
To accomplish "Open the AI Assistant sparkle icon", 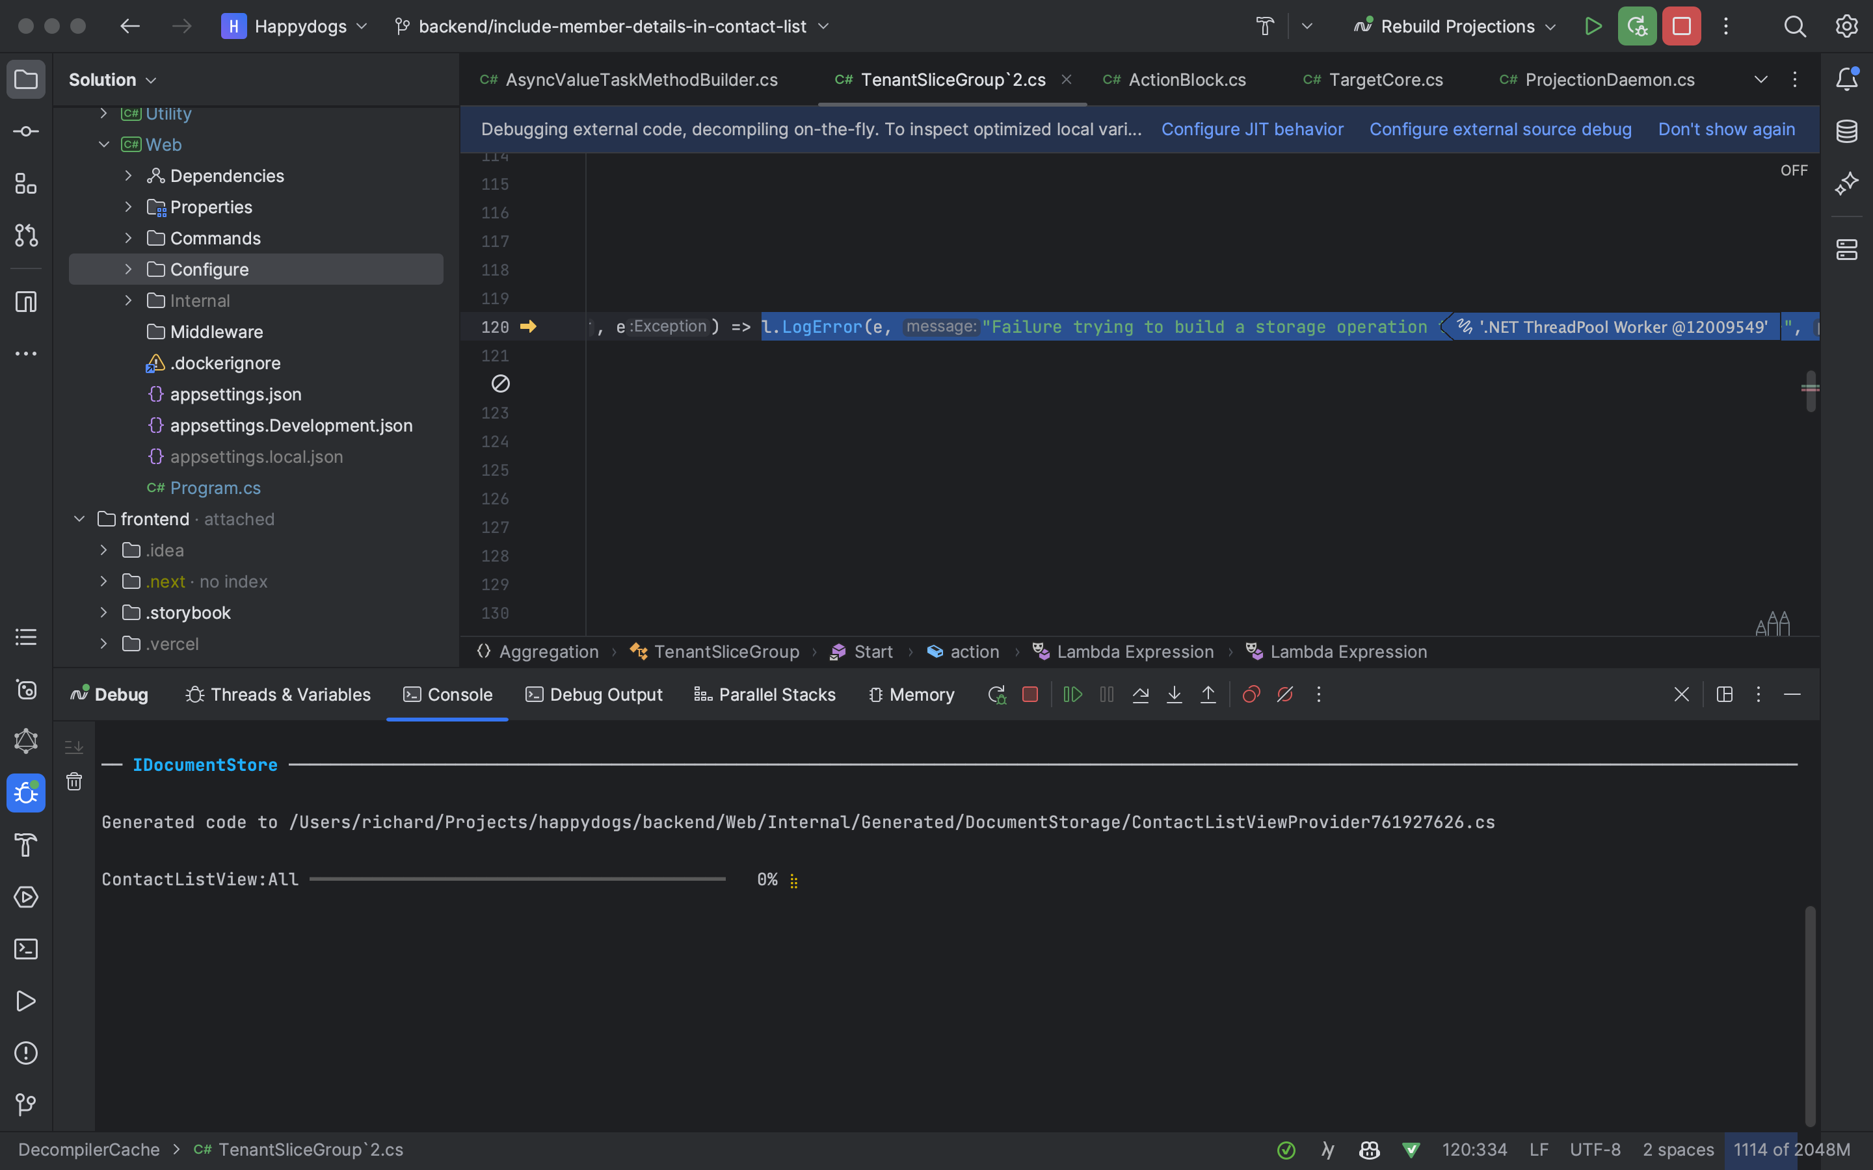I will [x=1847, y=183].
